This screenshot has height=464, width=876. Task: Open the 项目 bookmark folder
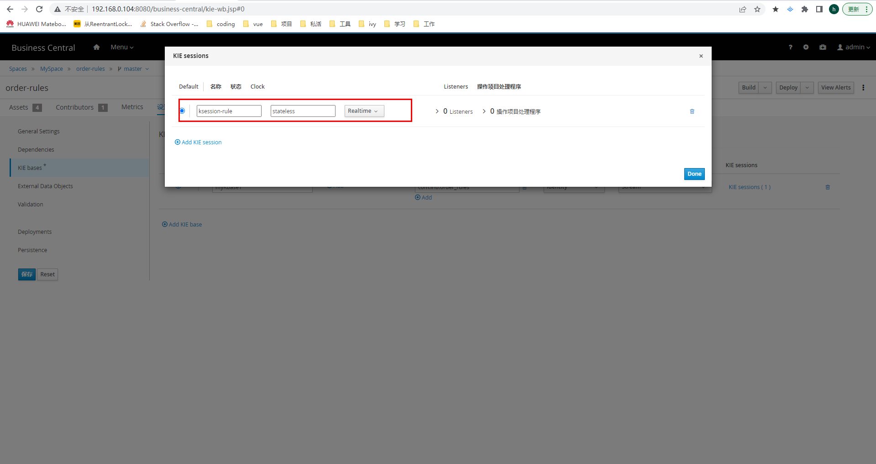(x=282, y=24)
